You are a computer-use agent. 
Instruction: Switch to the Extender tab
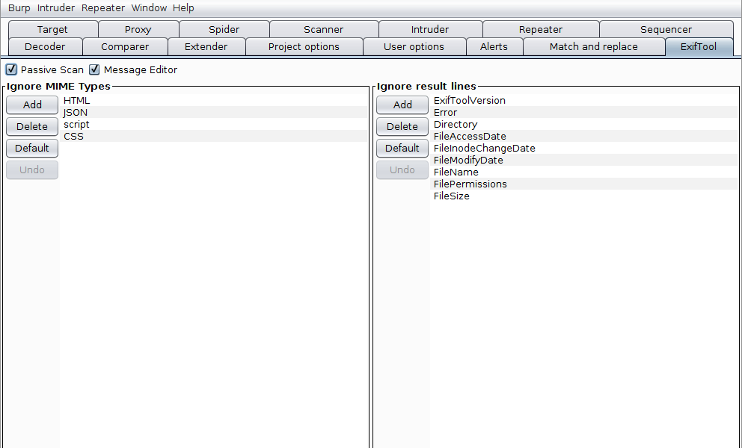pos(206,47)
